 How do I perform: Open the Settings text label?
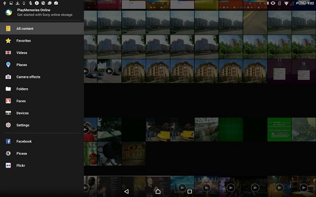(23, 125)
